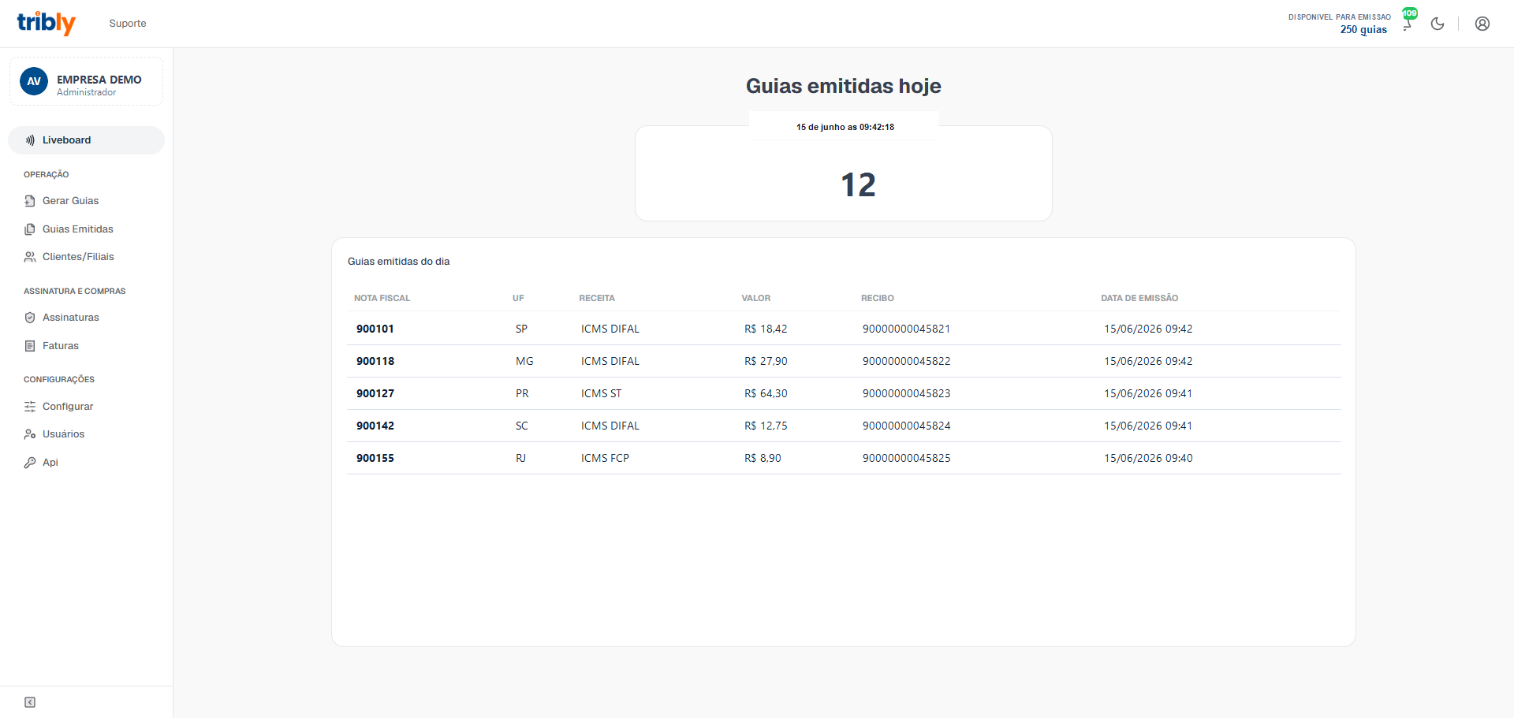The height and width of the screenshot is (718, 1514).
Task: Click the Assinaturas shield icon
Action: pos(30,318)
